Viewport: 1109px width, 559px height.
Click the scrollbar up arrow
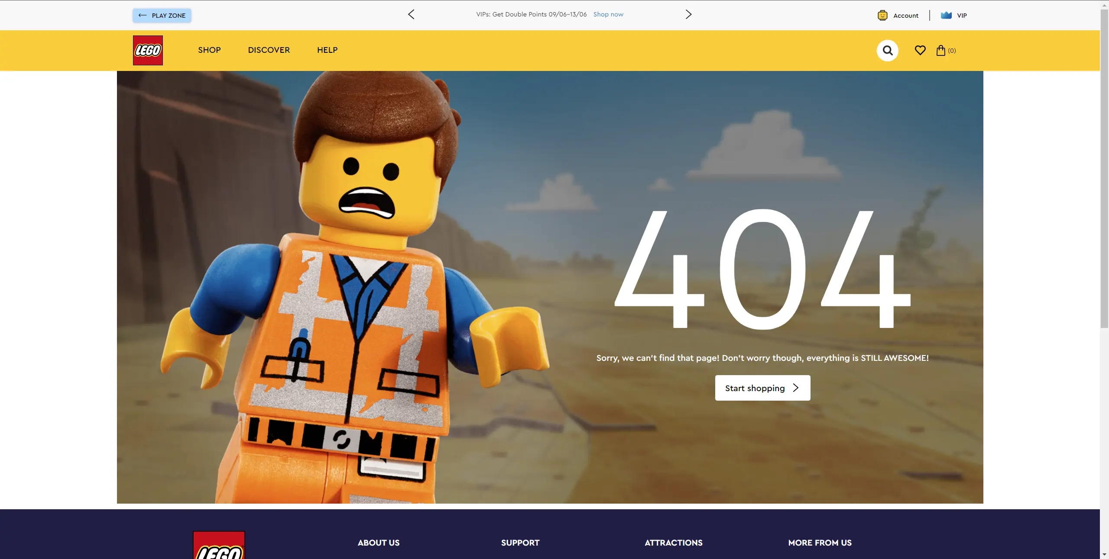point(1104,5)
